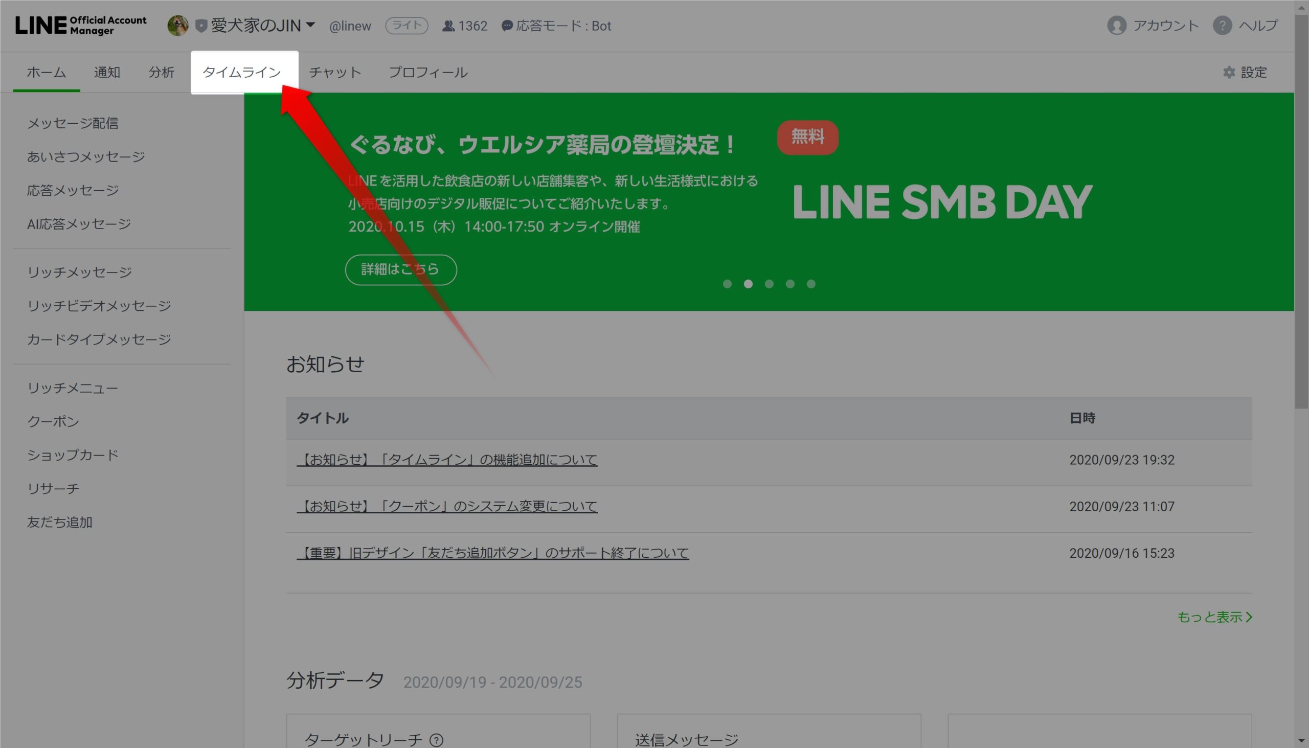Open the タイムライン tab

(x=242, y=73)
